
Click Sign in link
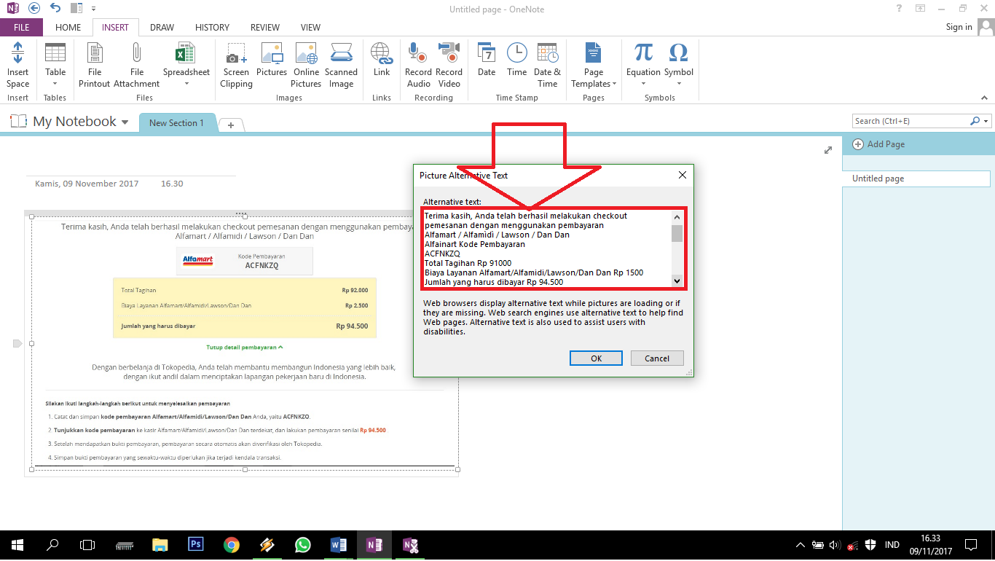(x=959, y=27)
